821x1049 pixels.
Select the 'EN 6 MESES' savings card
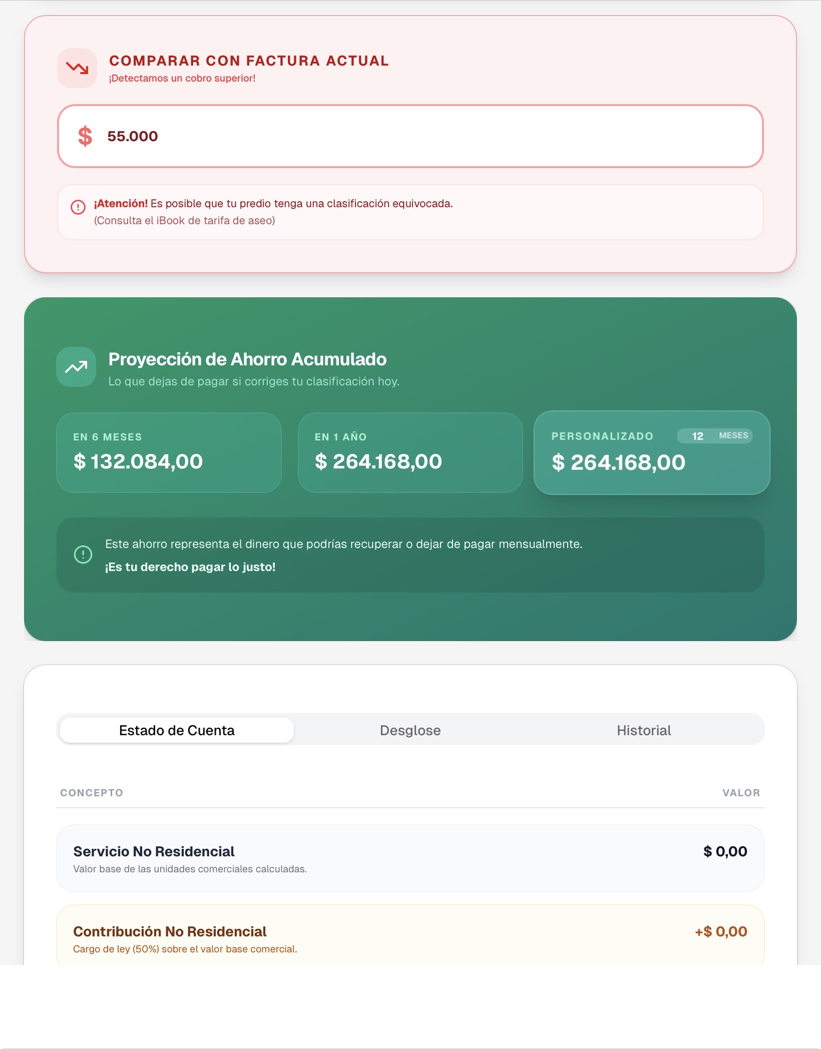pos(168,452)
